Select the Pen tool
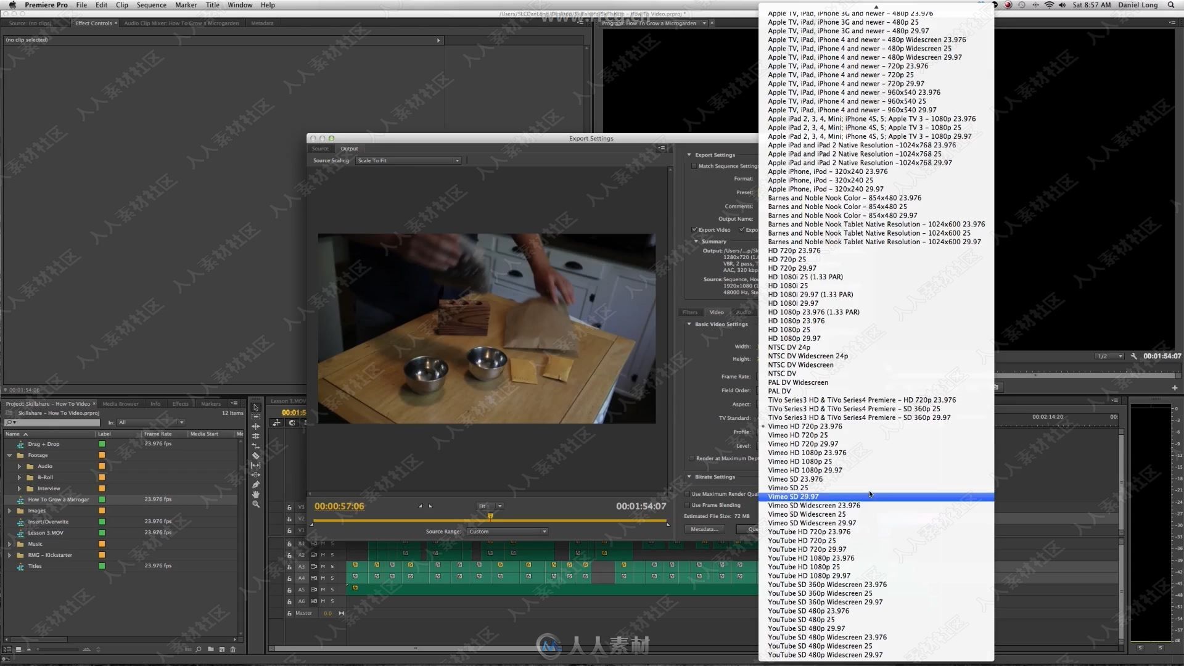The height and width of the screenshot is (666, 1184). click(256, 485)
